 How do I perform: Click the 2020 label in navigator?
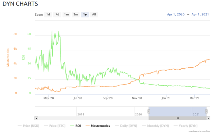(x=138, y=114)
